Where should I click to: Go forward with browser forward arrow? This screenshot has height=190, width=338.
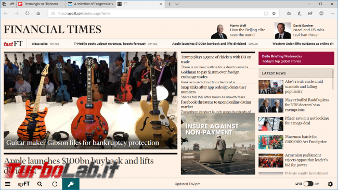pos(17,14)
